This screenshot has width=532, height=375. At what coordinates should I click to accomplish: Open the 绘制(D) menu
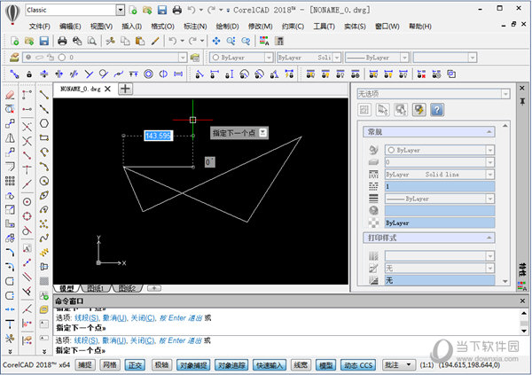point(228,27)
